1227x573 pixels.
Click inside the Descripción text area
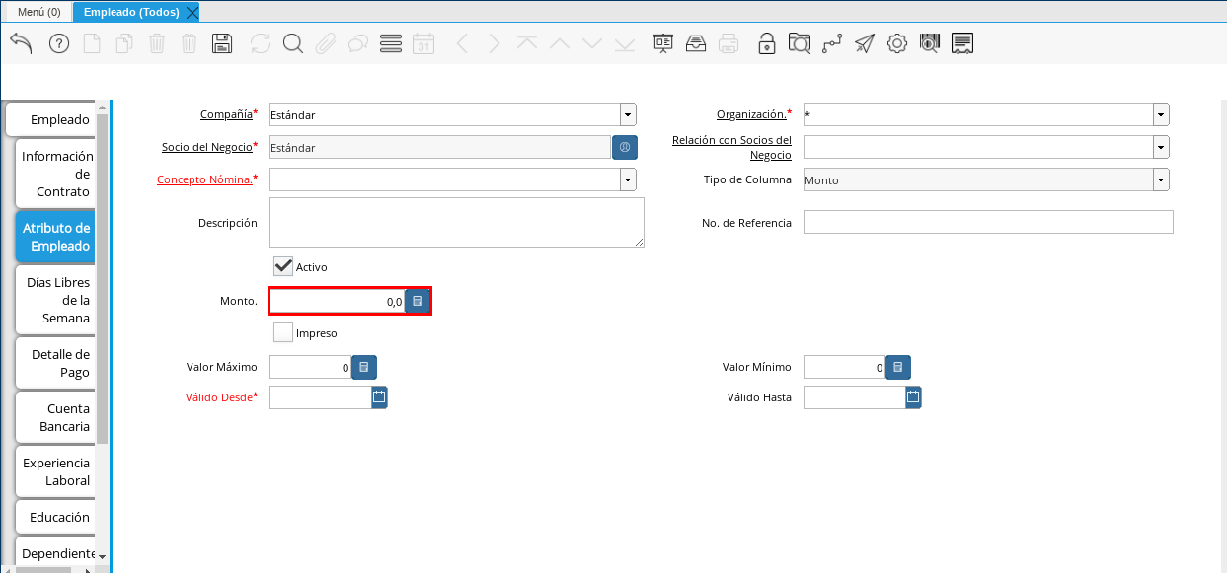point(457,222)
